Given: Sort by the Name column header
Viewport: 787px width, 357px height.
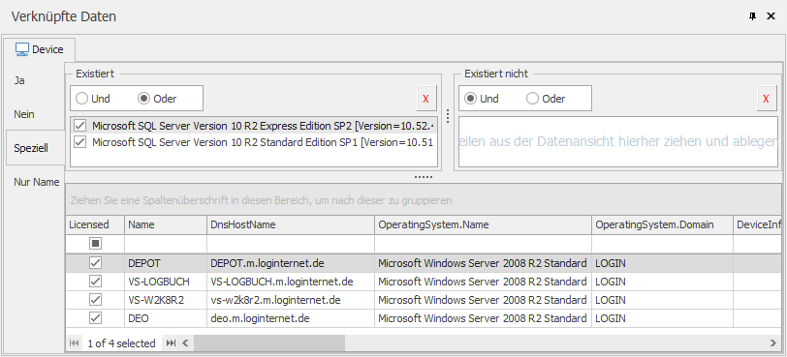Looking at the screenshot, I should [166, 224].
